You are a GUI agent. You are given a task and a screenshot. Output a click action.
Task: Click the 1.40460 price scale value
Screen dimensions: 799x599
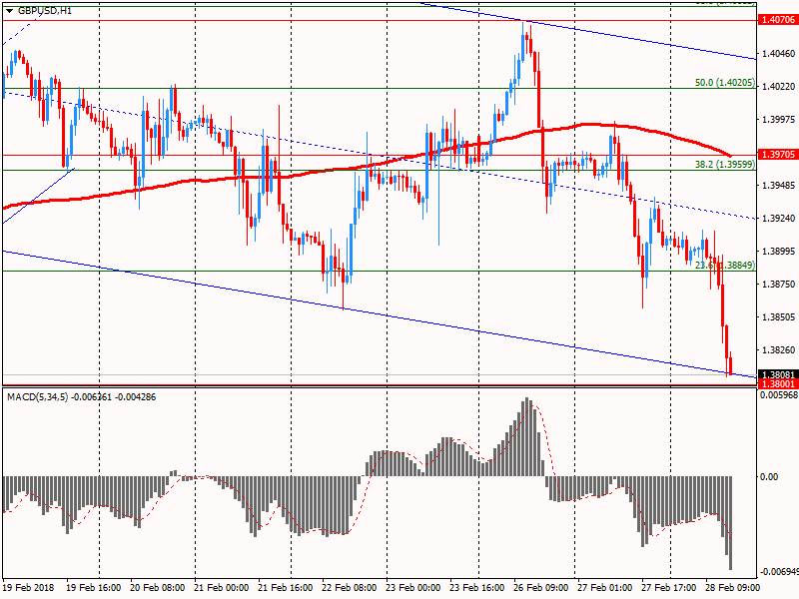(x=778, y=54)
